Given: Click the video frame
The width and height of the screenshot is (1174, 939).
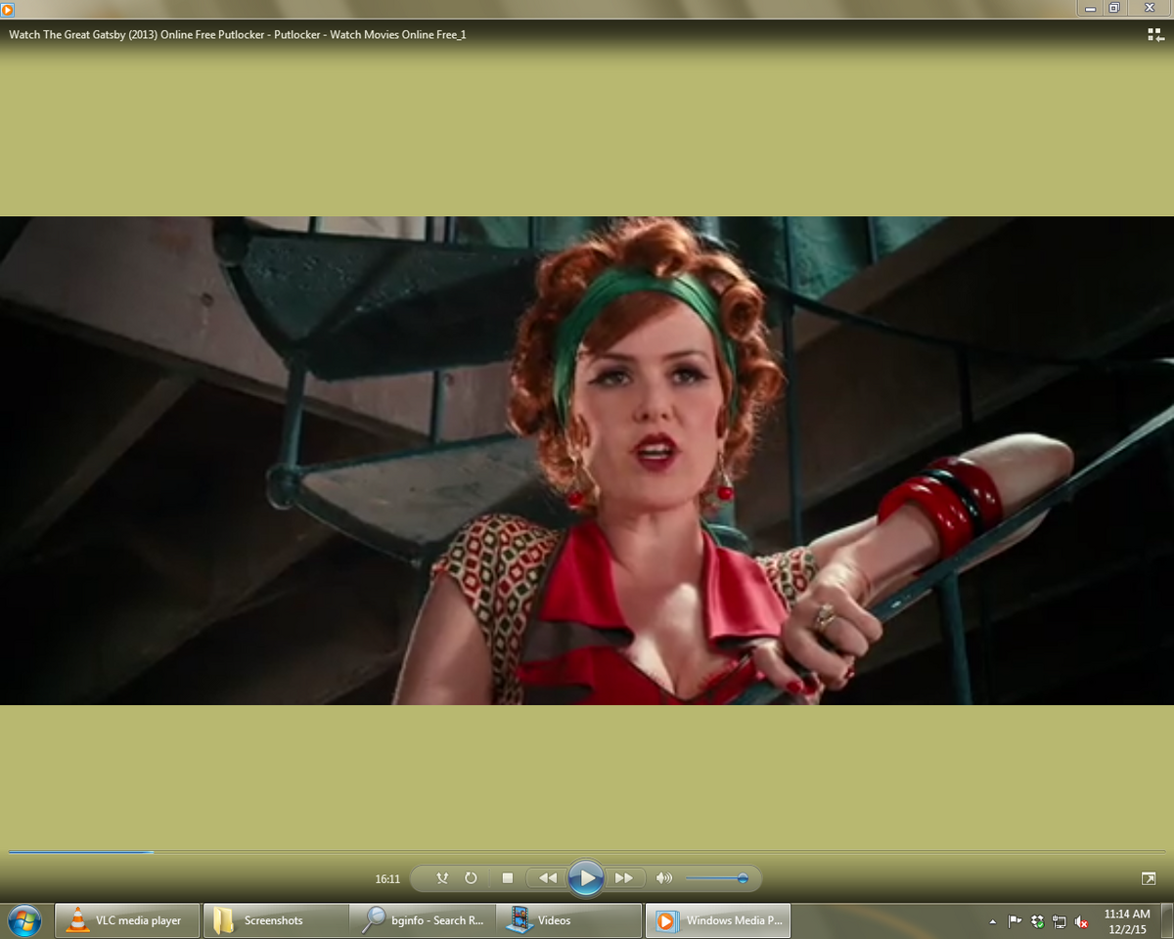Looking at the screenshot, I should point(587,460).
